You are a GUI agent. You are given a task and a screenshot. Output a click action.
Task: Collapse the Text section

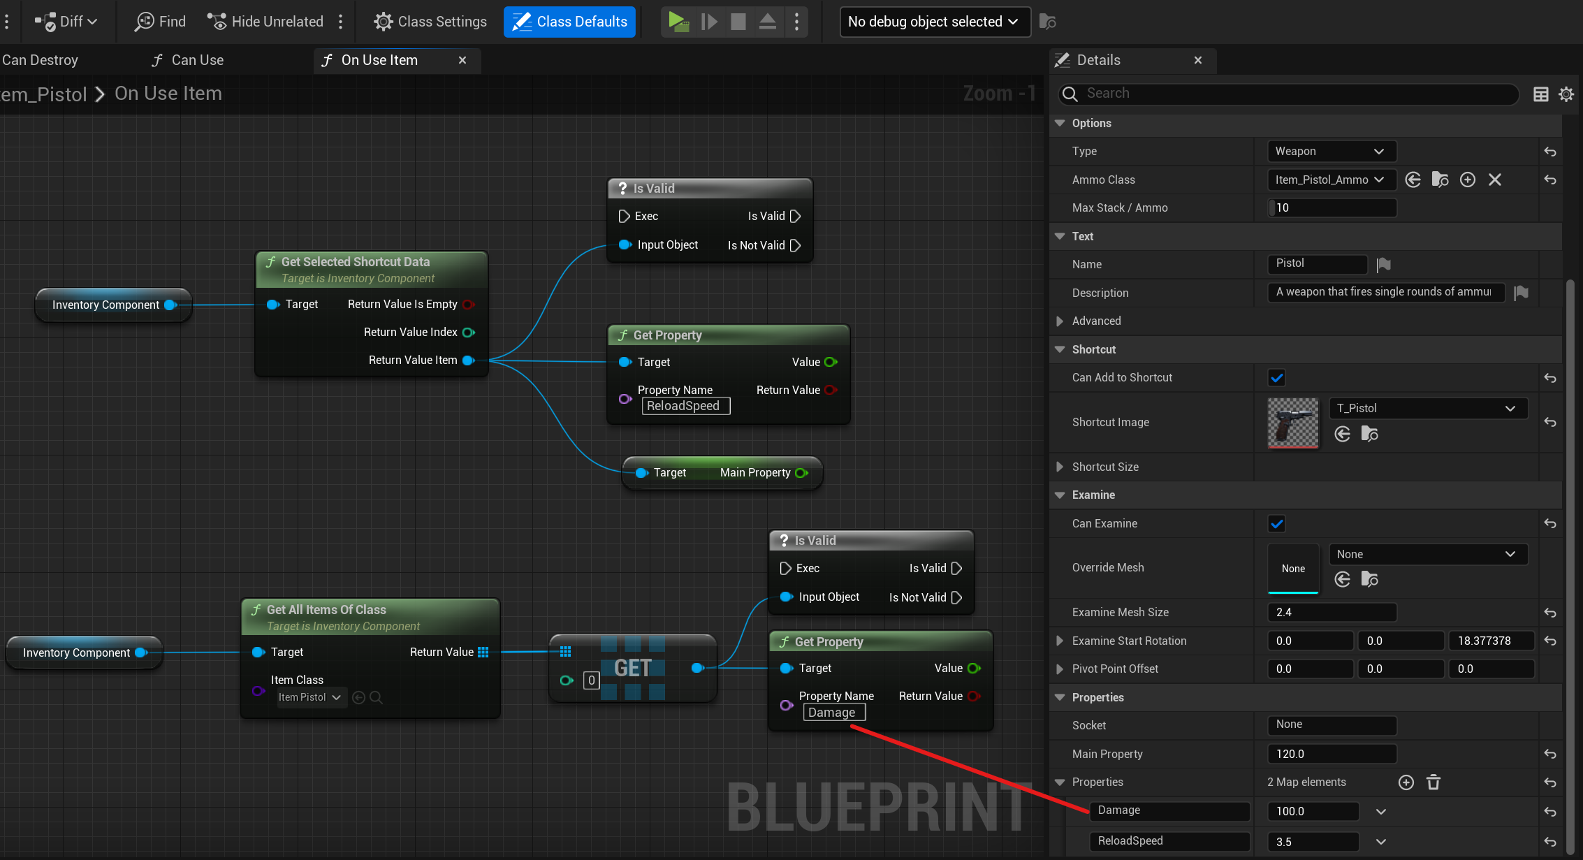[1060, 236]
